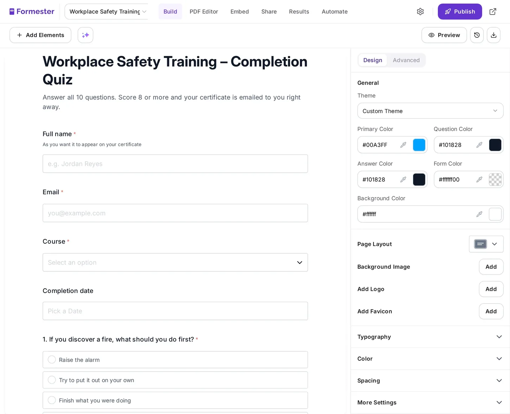Open the Workplace Safety Training form dropdown
The width and height of the screenshot is (510, 414).
pyautogui.click(x=107, y=12)
